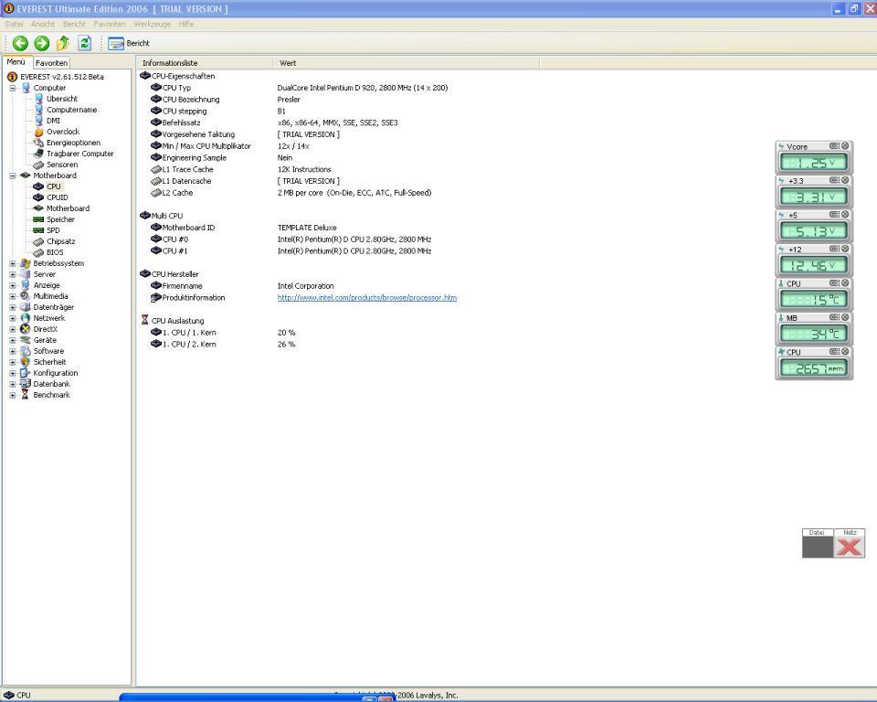Click the CPU temperature gadget display

click(x=814, y=300)
